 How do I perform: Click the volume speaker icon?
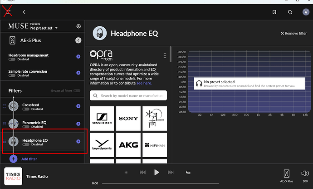305,173
